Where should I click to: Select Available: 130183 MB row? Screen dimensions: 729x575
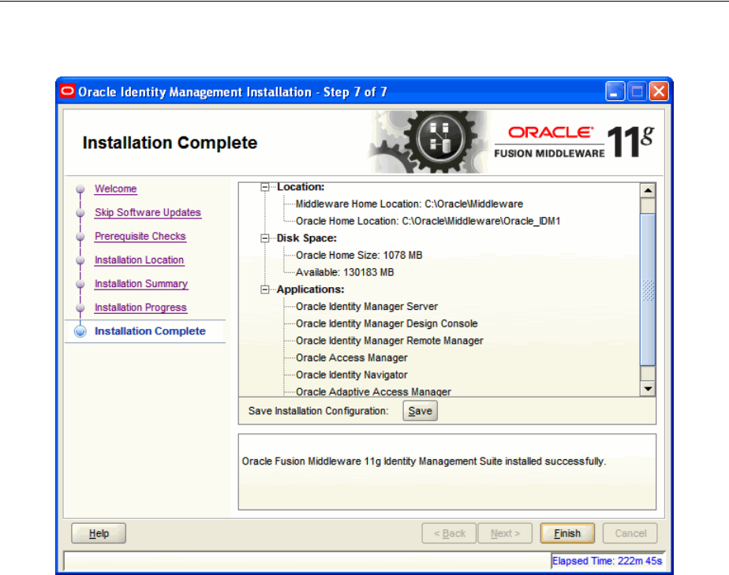[x=345, y=272]
